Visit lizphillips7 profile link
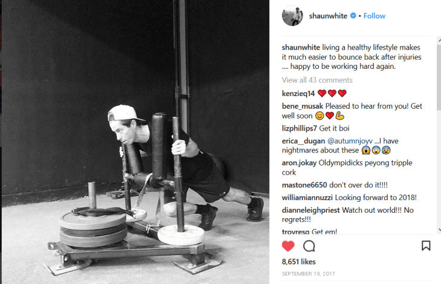Screen dimensions: 441x284 pos(299,129)
